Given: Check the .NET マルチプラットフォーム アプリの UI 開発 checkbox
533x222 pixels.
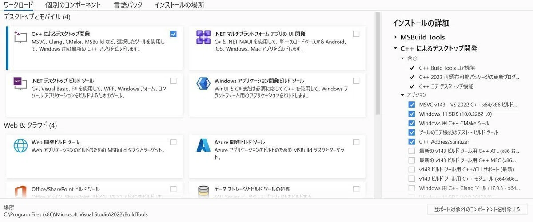Looking at the screenshot, I should (356, 34).
